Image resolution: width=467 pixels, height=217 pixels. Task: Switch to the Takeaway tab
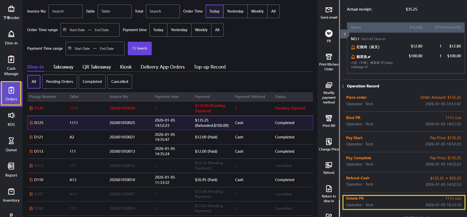pos(63,67)
